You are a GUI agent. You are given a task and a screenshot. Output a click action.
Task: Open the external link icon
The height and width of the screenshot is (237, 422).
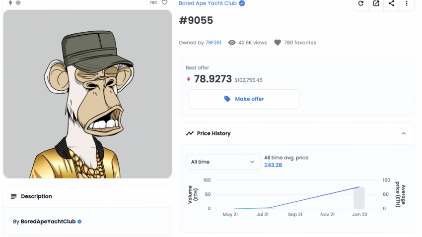(x=376, y=3)
